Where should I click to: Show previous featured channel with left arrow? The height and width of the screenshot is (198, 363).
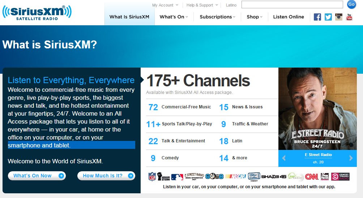(x=283, y=158)
